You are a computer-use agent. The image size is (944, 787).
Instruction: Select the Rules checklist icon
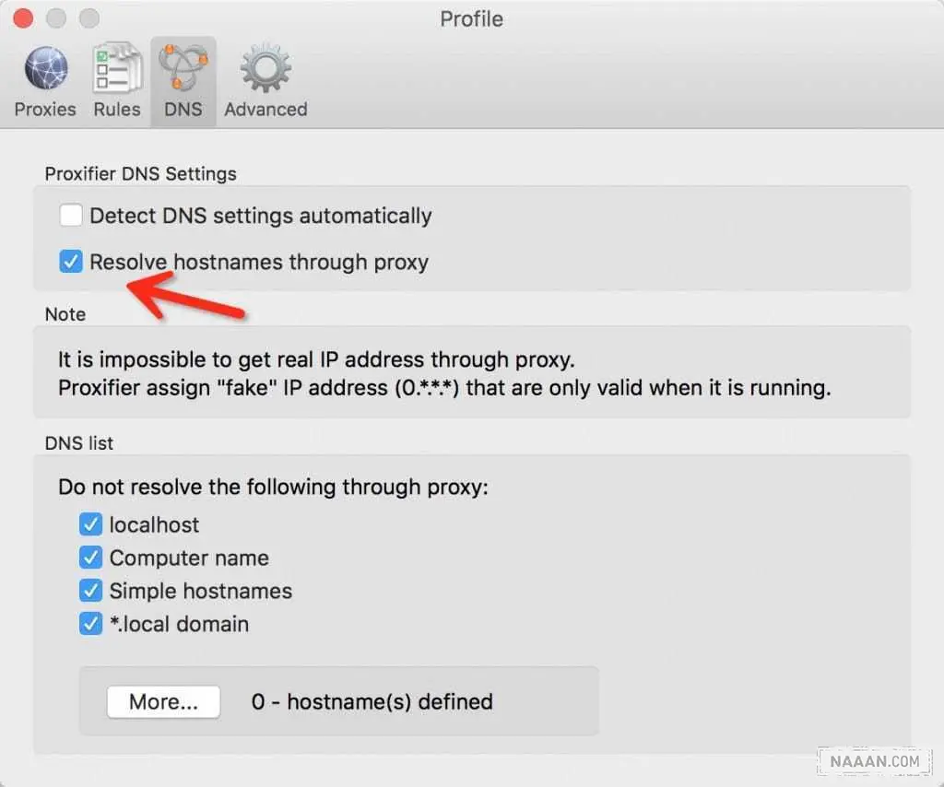coord(116,69)
